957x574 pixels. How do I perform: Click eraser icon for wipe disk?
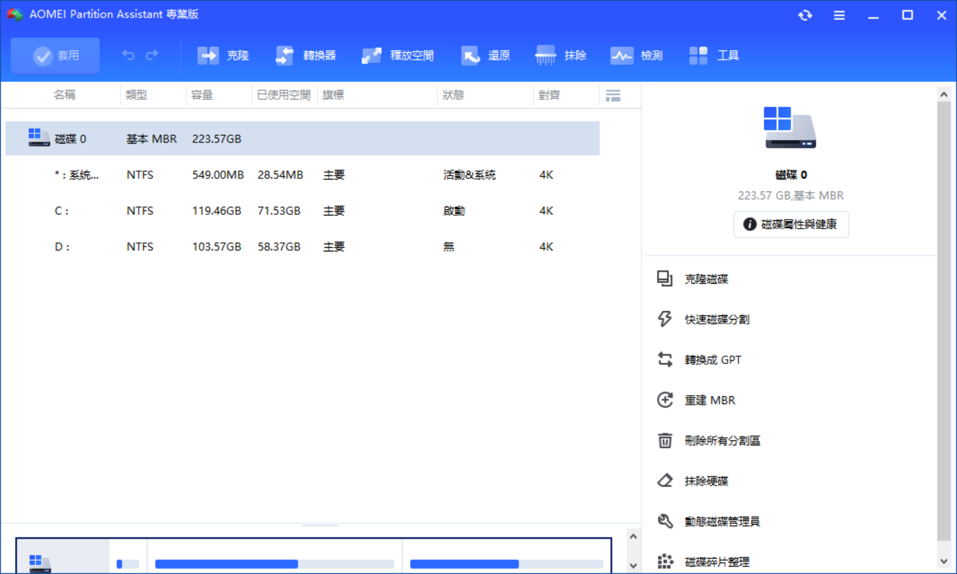click(665, 481)
